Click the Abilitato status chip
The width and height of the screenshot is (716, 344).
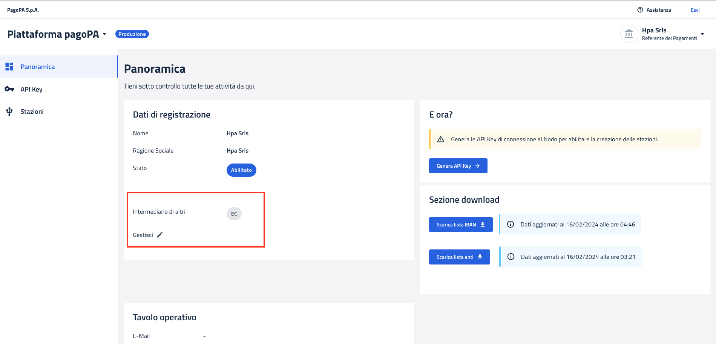(x=241, y=170)
